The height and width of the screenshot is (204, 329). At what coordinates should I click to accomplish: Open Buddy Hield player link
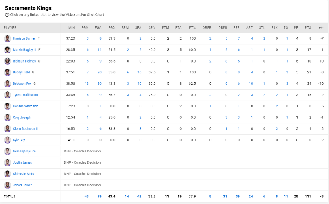(21, 72)
